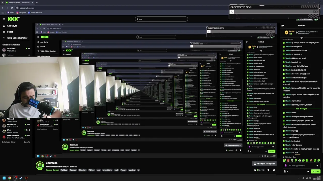Select the arcraiders tag

107,170
